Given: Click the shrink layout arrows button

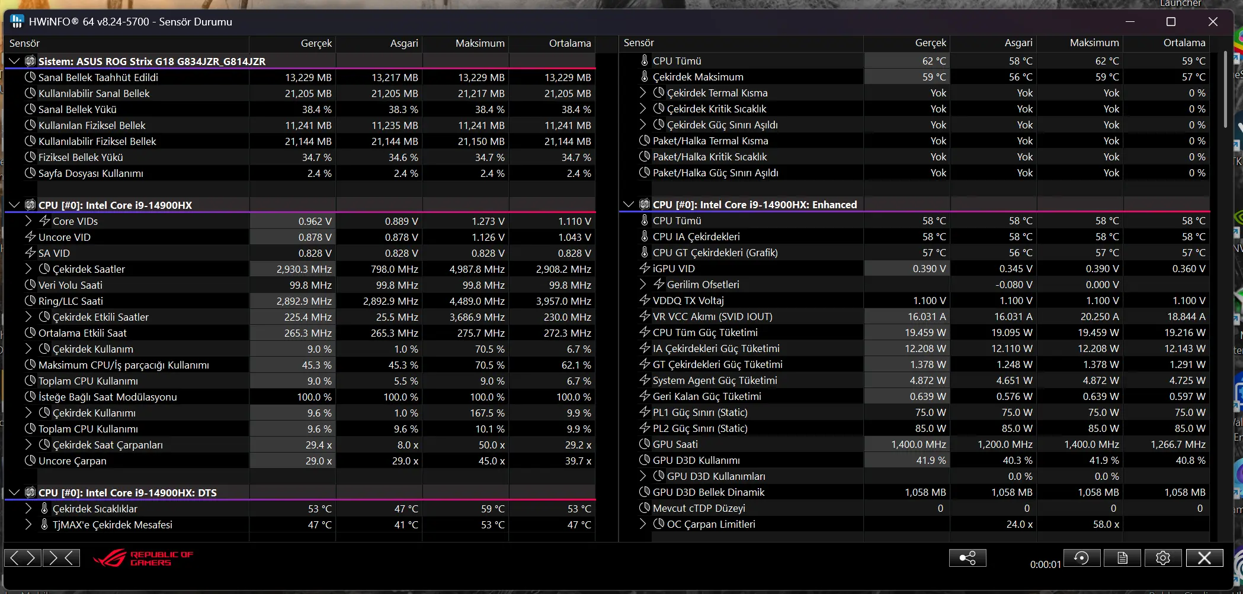Looking at the screenshot, I should pos(61,558).
